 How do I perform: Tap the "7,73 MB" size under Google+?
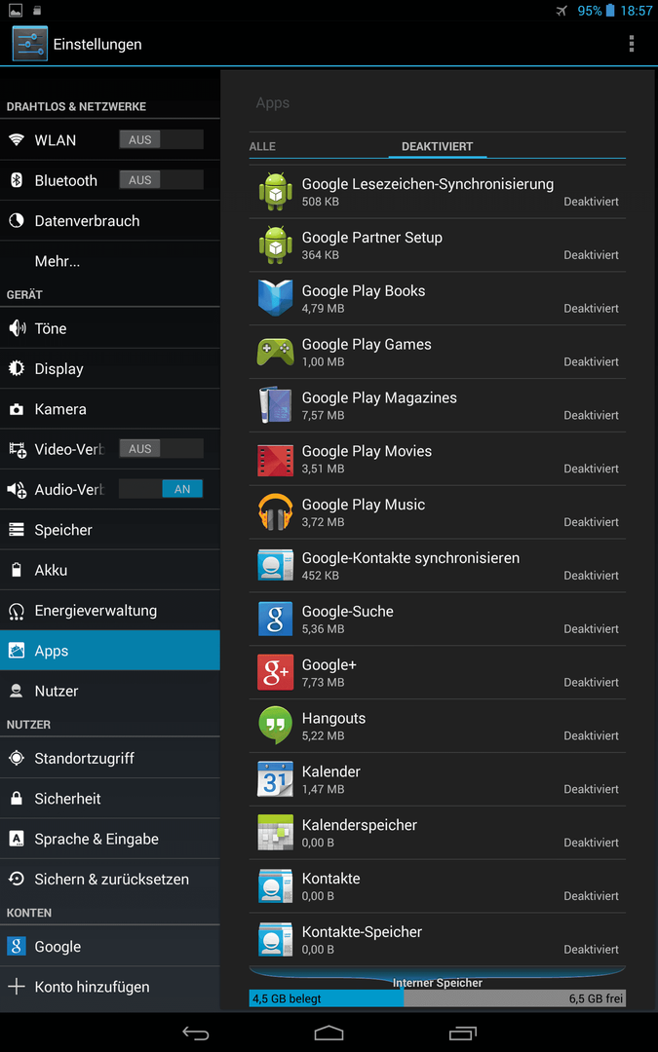pyautogui.click(x=323, y=682)
